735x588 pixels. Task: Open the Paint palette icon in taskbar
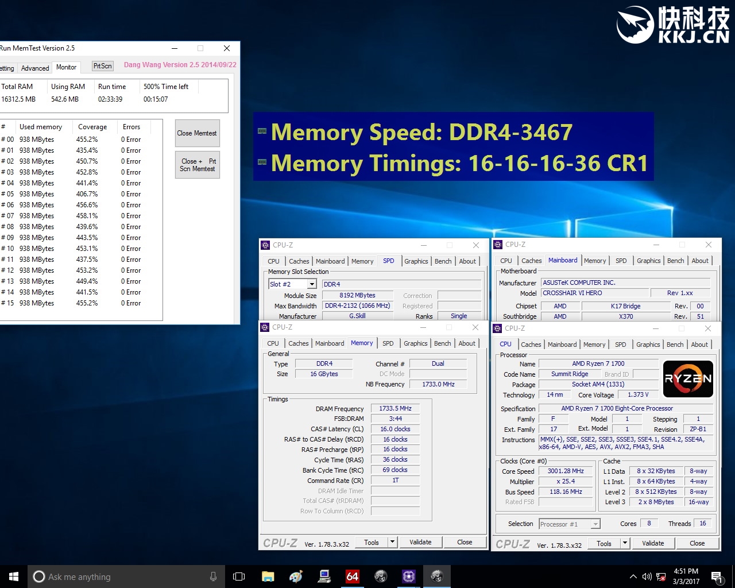pyautogui.click(x=296, y=577)
